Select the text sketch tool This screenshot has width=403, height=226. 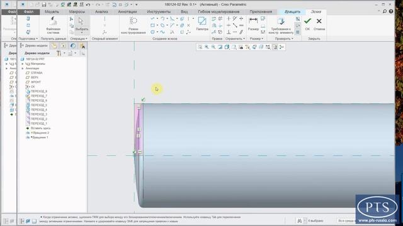pos(172,32)
